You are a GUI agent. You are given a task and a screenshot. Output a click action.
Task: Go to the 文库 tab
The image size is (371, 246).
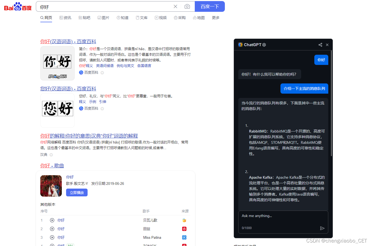[142, 18]
